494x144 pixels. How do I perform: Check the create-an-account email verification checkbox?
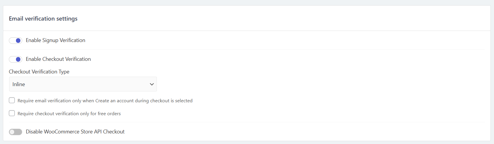click(12, 101)
